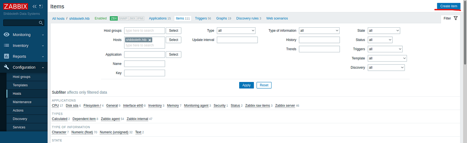This screenshot has height=143, width=467.
Task: Open the Type dropdown
Action: click(236, 31)
